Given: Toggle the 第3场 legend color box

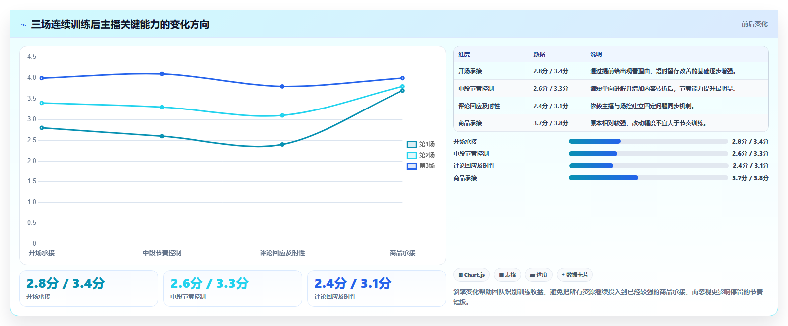Looking at the screenshot, I should click(x=412, y=166).
